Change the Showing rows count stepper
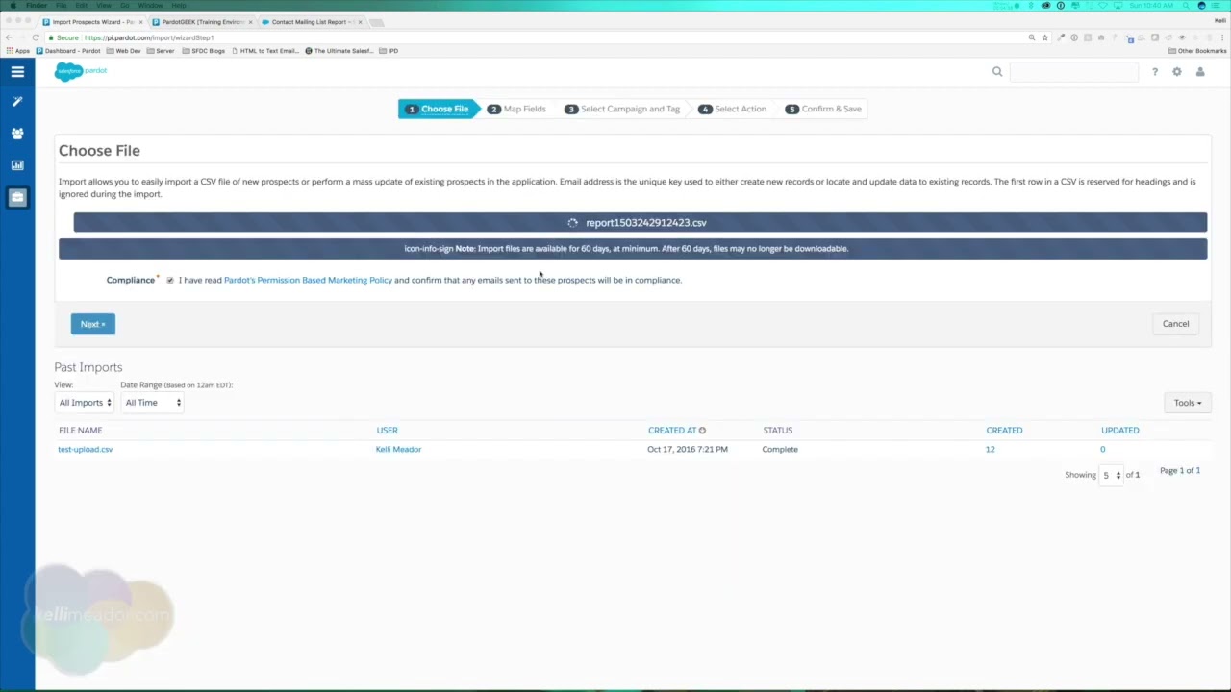This screenshot has width=1231, height=692. [x=1111, y=475]
